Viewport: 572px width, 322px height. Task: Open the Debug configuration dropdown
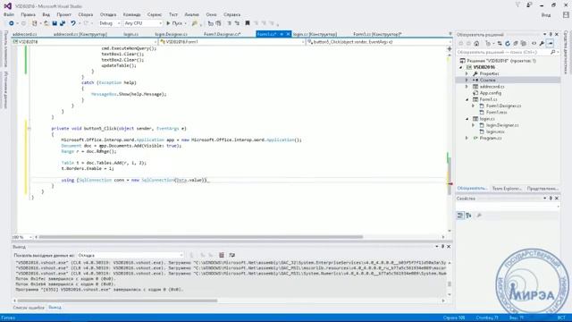[109, 23]
